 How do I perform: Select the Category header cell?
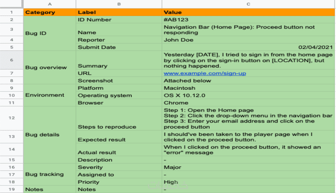(x=50, y=13)
